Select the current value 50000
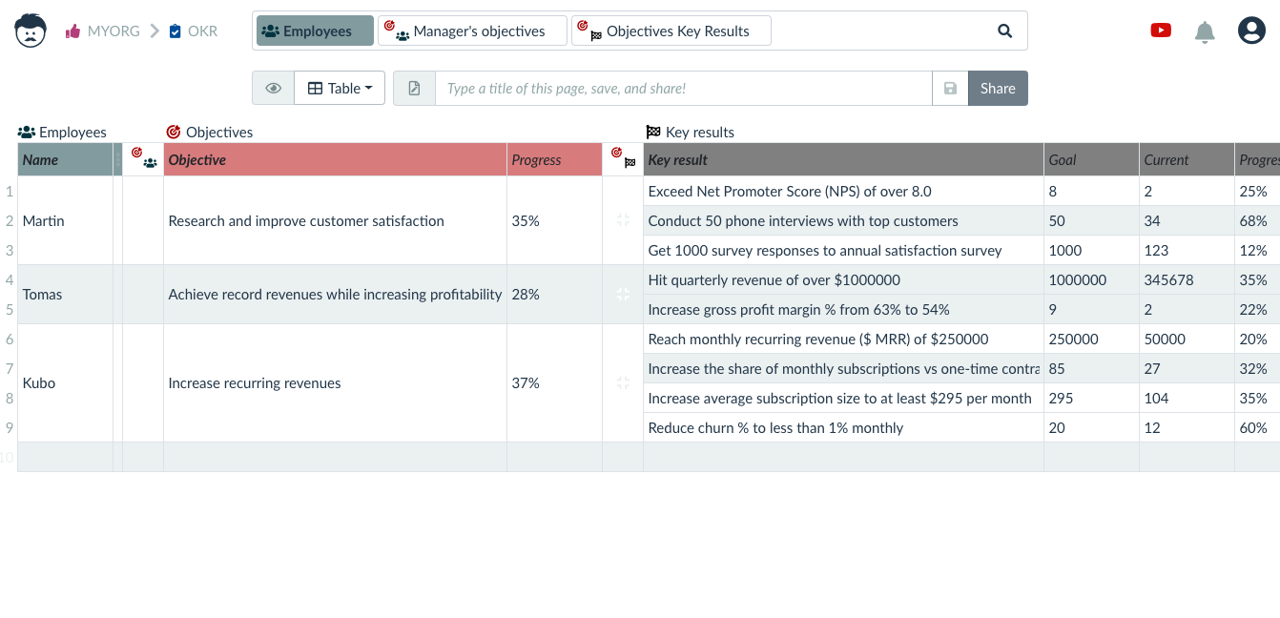1280x618 pixels. pos(1187,339)
